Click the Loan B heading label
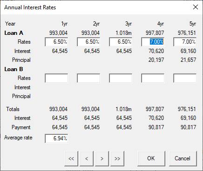Screen dimensions: 203x171 click(14, 69)
